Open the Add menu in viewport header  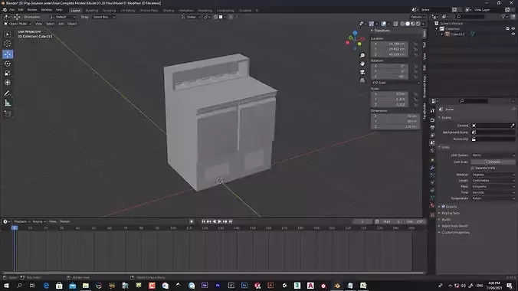coord(61,24)
